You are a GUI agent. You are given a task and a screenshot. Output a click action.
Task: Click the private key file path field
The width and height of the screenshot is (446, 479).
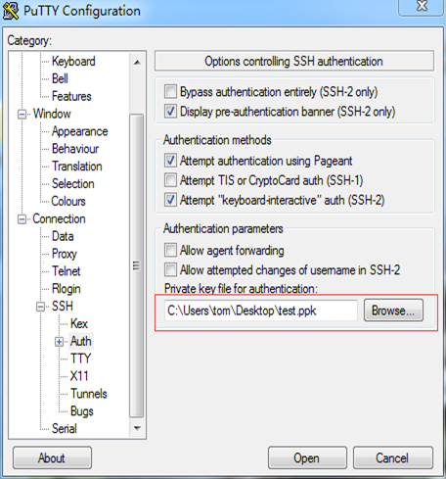[x=261, y=311]
